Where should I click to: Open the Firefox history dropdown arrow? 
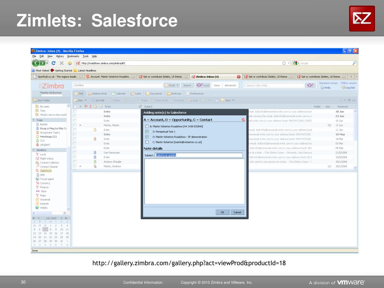pos(47,63)
